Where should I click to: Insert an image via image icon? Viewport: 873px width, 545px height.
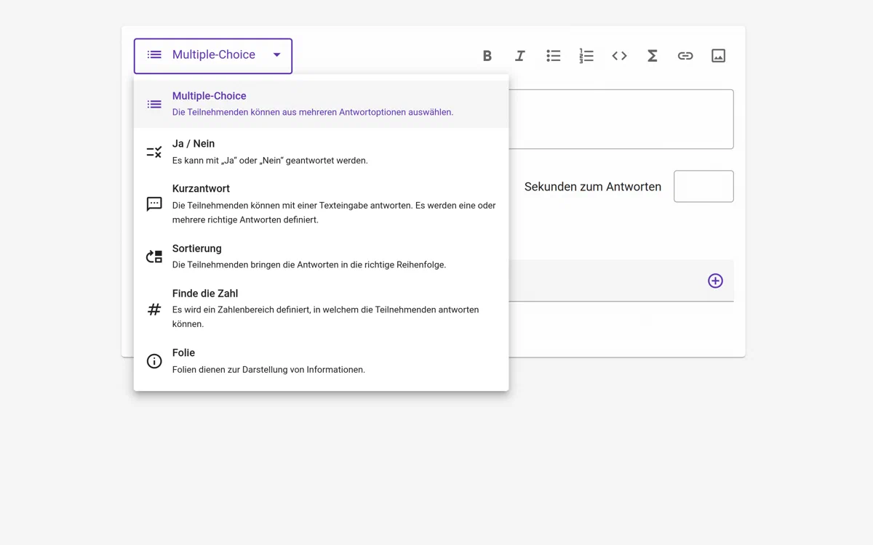718,56
